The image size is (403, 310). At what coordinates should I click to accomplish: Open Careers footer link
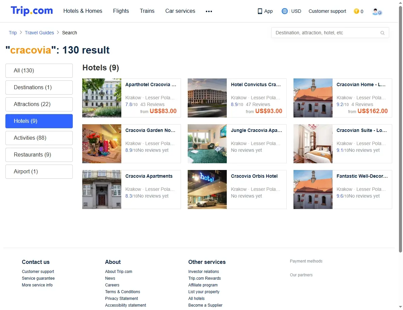tap(112, 285)
